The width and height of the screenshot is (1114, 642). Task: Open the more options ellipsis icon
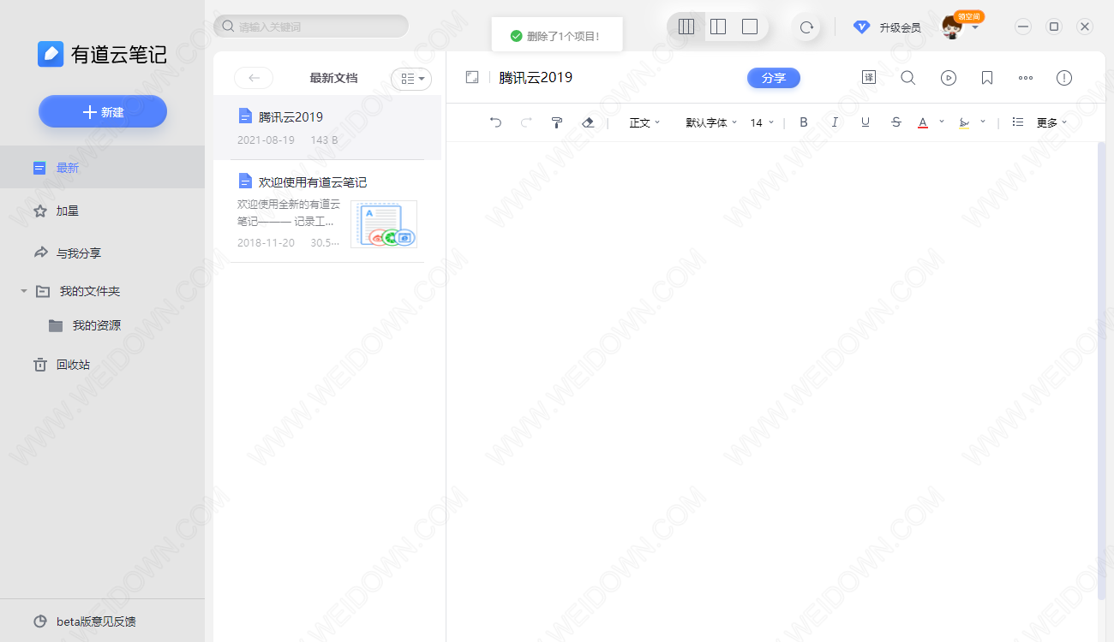1026,78
